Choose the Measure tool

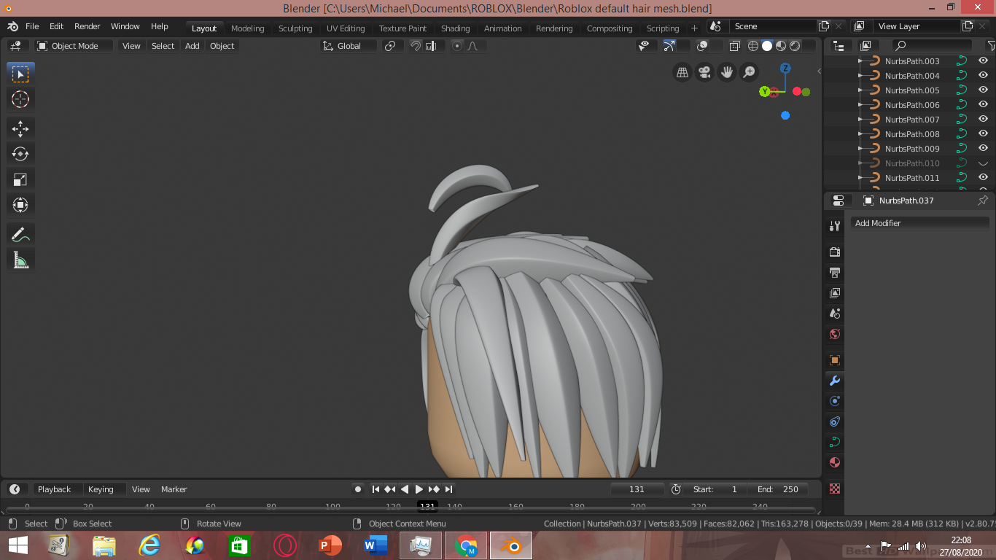[20, 260]
